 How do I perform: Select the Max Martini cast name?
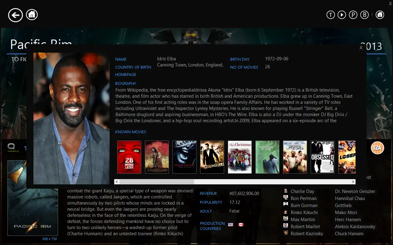tap(302, 220)
